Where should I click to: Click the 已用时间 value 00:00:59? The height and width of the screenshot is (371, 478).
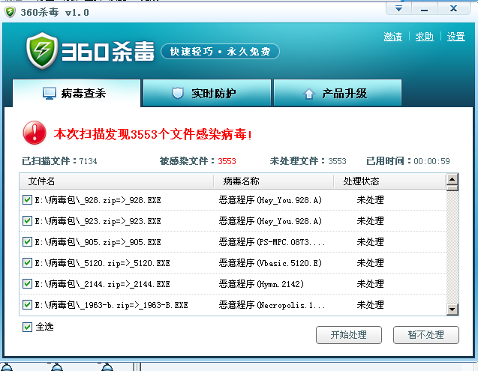tap(431, 161)
